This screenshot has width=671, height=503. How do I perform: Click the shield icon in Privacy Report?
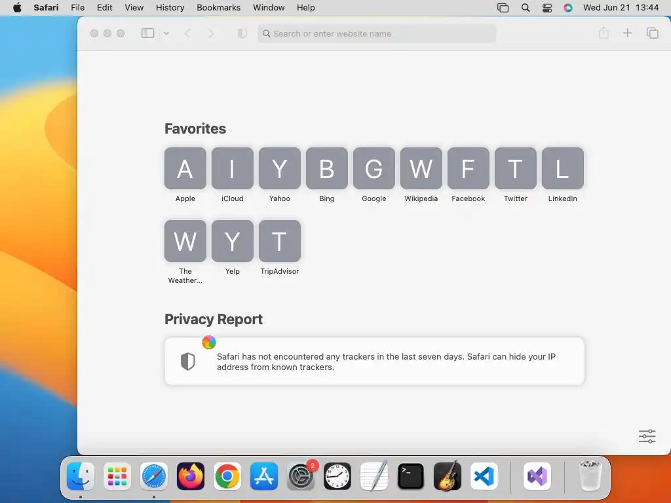(188, 362)
